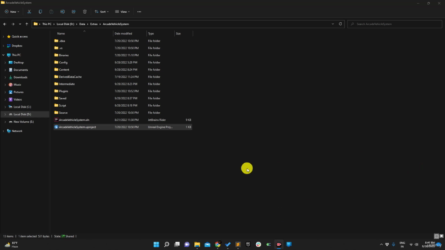445x250 pixels.
Task: Open recent locations dropdown arrow
Action: pyautogui.click(x=20, y=24)
